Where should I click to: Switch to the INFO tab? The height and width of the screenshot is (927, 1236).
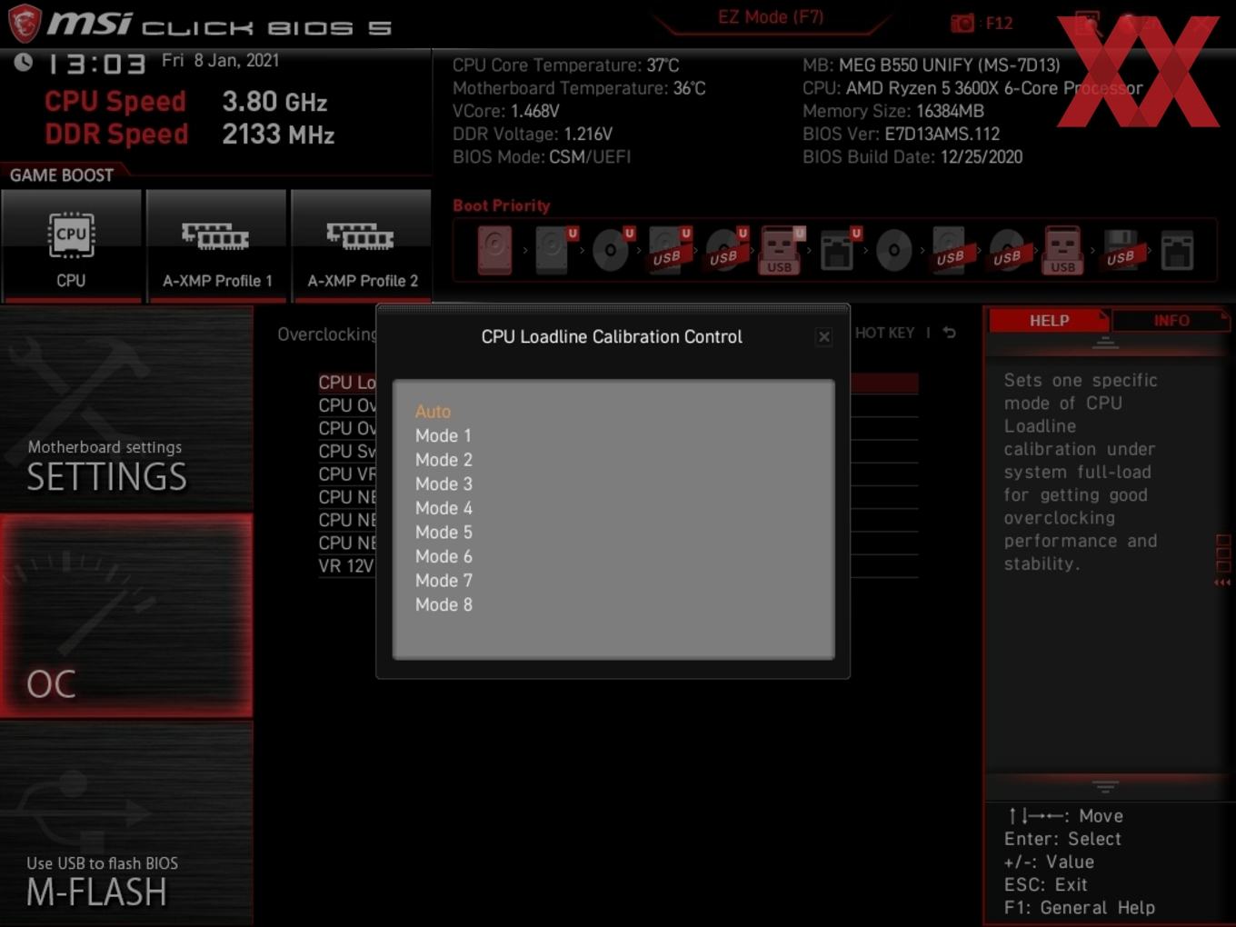click(x=1171, y=321)
